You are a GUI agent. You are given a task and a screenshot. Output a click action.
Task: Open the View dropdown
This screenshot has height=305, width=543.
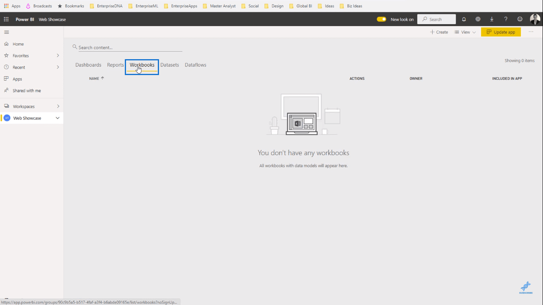(x=465, y=32)
